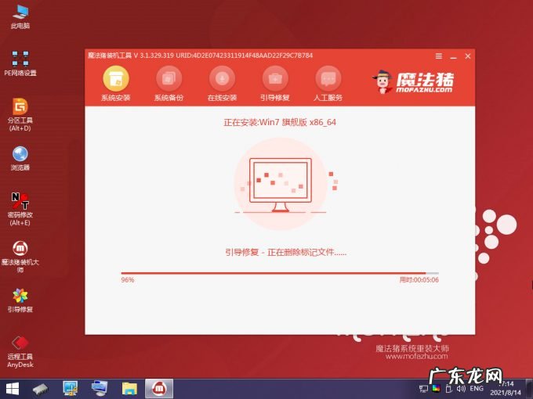Launch 密码修改 (Alt+E) tool
This screenshot has height=399, width=533.
pyautogui.click(x=20, y=209)
